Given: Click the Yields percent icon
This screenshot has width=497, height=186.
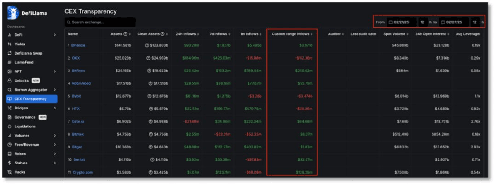Looking at the screenshot, I should click(x=10, y=44).
